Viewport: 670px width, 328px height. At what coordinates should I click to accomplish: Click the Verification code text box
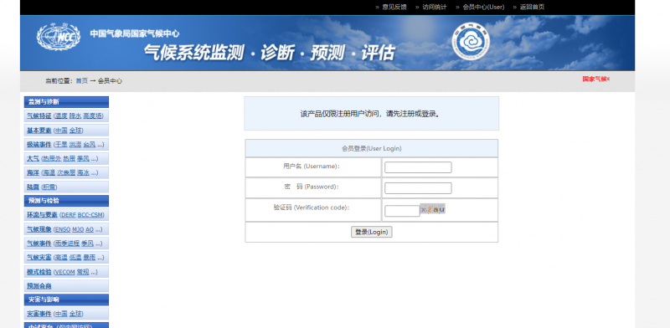tap(402, 211)
